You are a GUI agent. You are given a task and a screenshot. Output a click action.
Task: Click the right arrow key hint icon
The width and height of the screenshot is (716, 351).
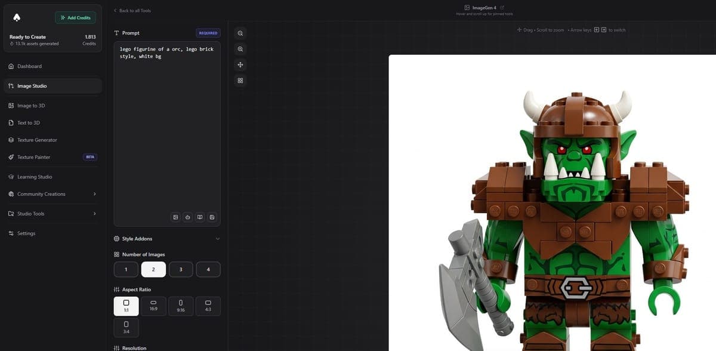tap(603, 30)
